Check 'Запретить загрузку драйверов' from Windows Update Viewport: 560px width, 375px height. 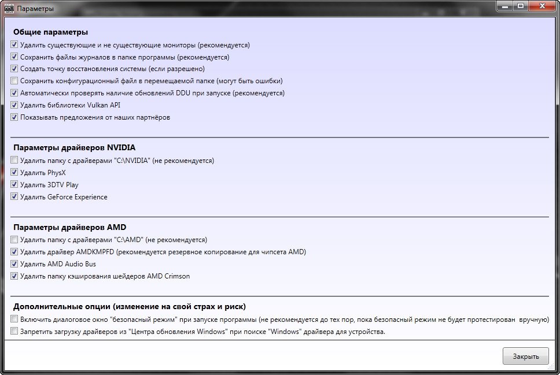point(14,331)
